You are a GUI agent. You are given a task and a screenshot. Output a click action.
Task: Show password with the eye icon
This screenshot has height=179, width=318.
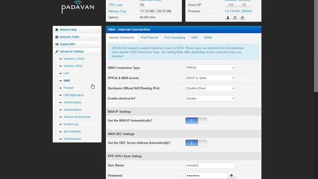(x=232, y=176)
